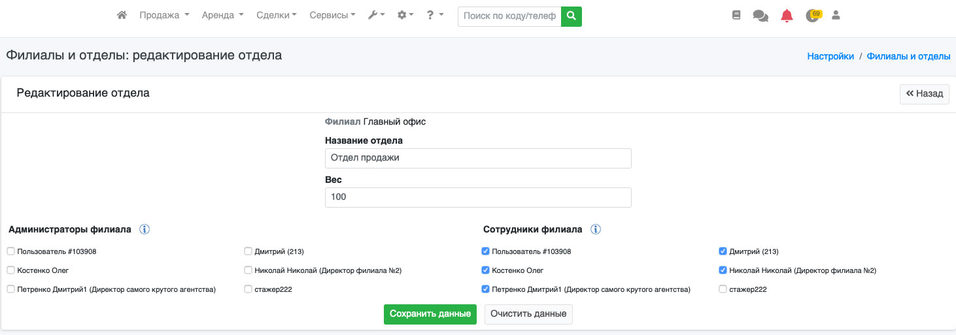The image size is (956, 335).
Task: Open the user profile icon
Action: point(836,16)
